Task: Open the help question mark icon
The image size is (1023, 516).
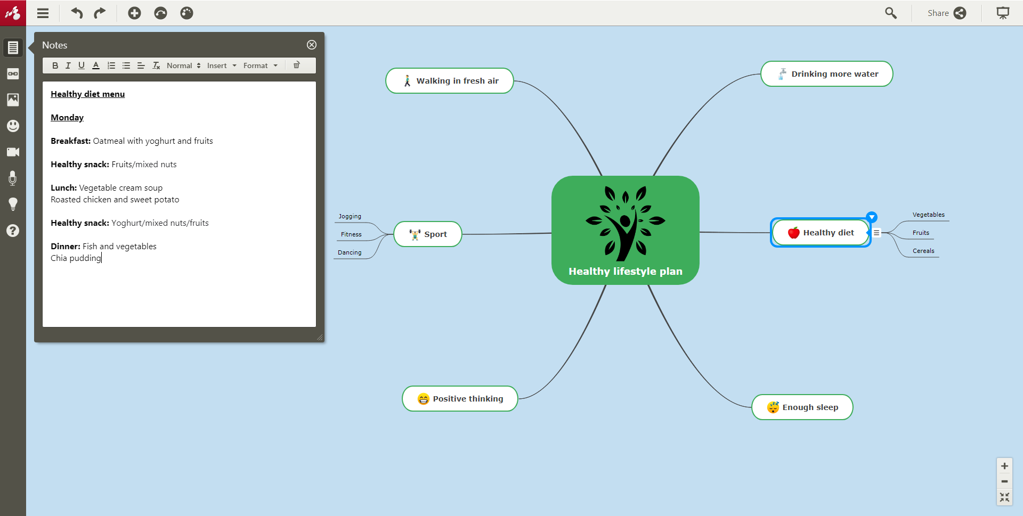Action: [x=13, y=231]
